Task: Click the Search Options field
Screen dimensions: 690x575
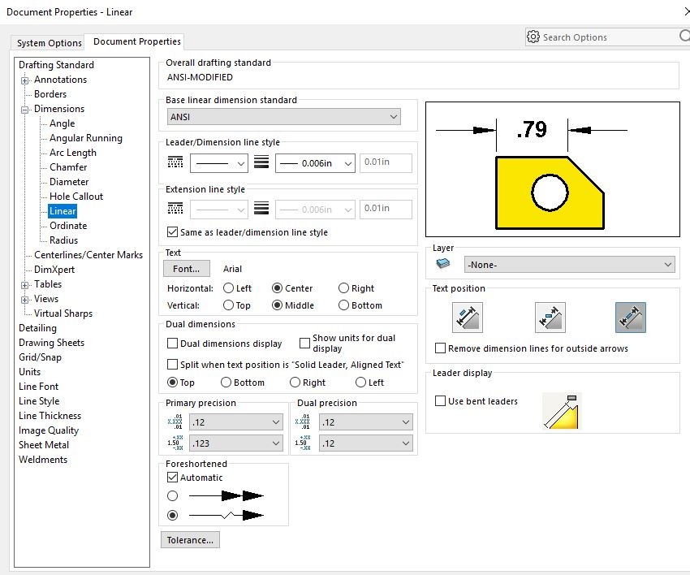Action: tap(607, 37)
